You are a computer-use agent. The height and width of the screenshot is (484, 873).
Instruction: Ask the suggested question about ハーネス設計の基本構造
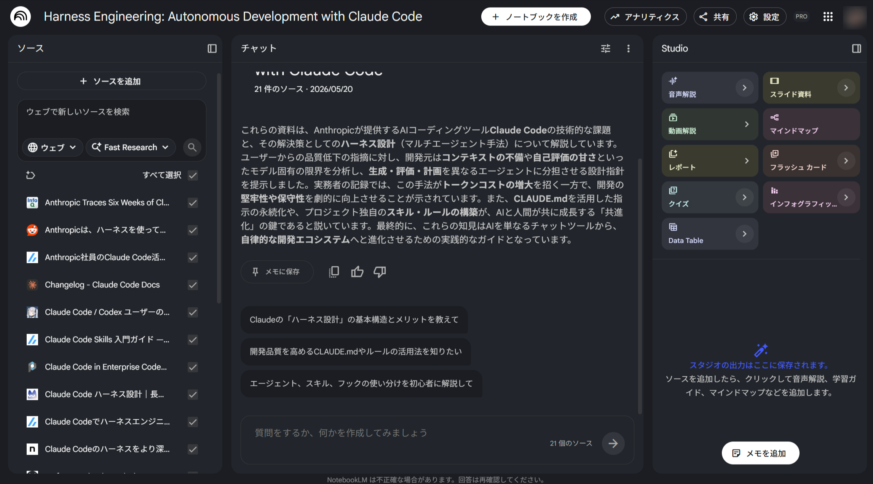point(354,320)
